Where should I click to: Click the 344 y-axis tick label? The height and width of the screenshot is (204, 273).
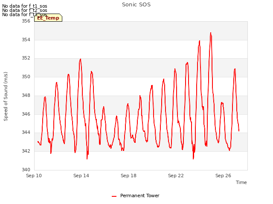tap(26, 133)
